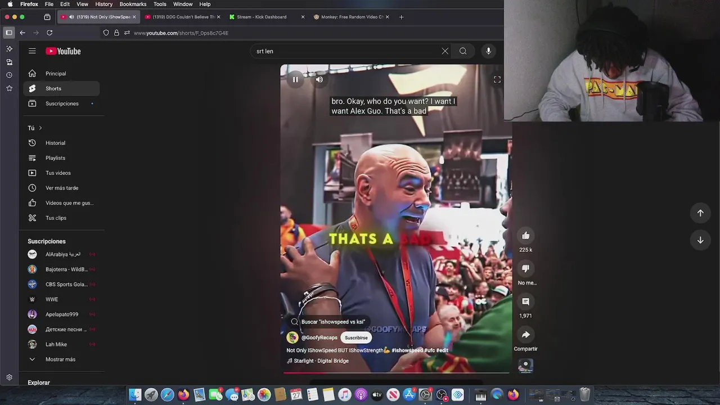
Task: Open the Firefox Bookmarks star sidebar icon
Action: click(x=9, y=88)
